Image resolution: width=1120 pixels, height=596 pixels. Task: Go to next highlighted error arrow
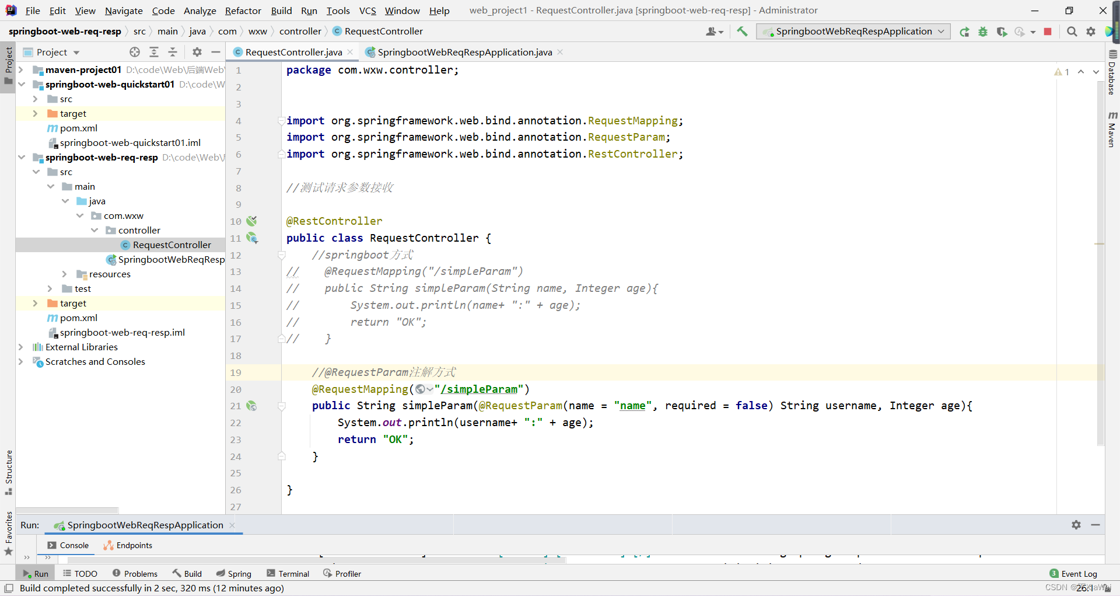[1096, 72]
